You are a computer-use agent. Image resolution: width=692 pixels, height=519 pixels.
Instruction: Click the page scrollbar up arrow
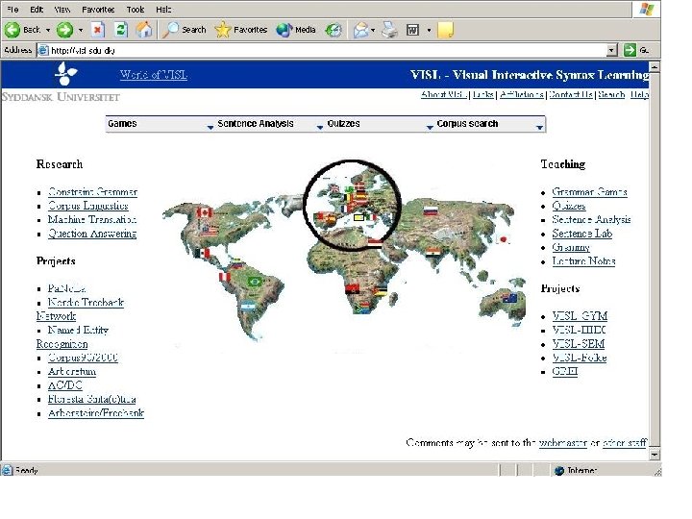coord(655,66)
